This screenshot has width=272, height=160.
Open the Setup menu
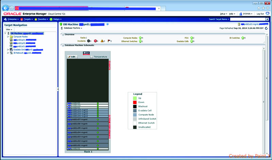tap(223, 14)
